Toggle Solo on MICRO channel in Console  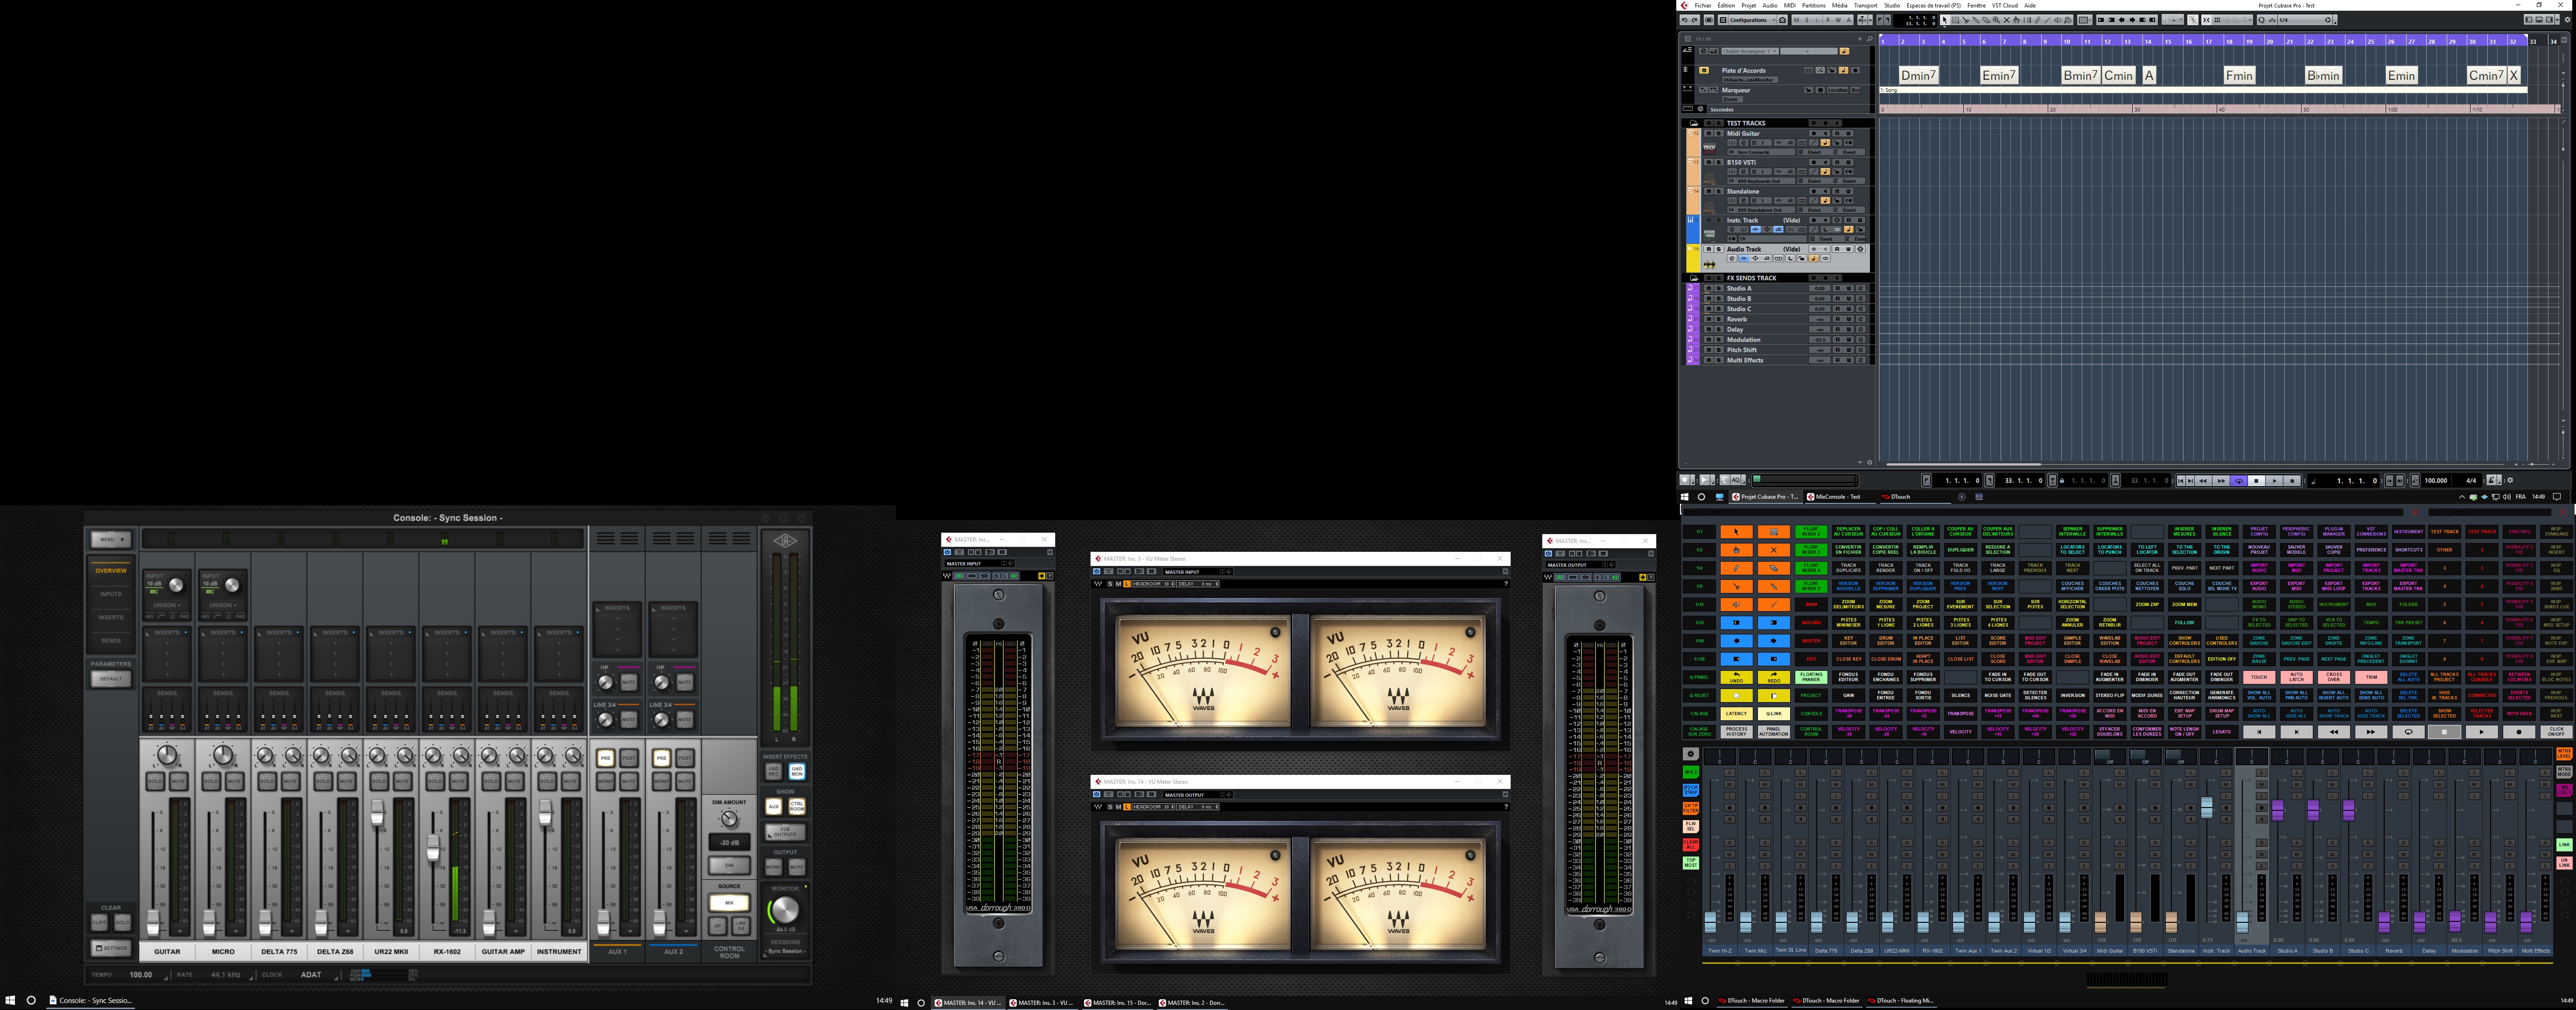click(211, 781)
